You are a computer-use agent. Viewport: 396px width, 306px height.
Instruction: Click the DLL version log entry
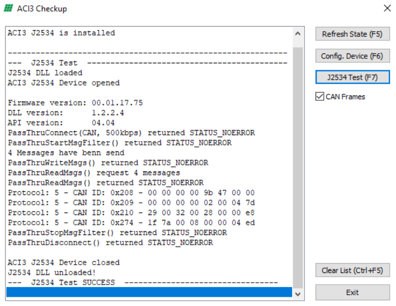61,113
